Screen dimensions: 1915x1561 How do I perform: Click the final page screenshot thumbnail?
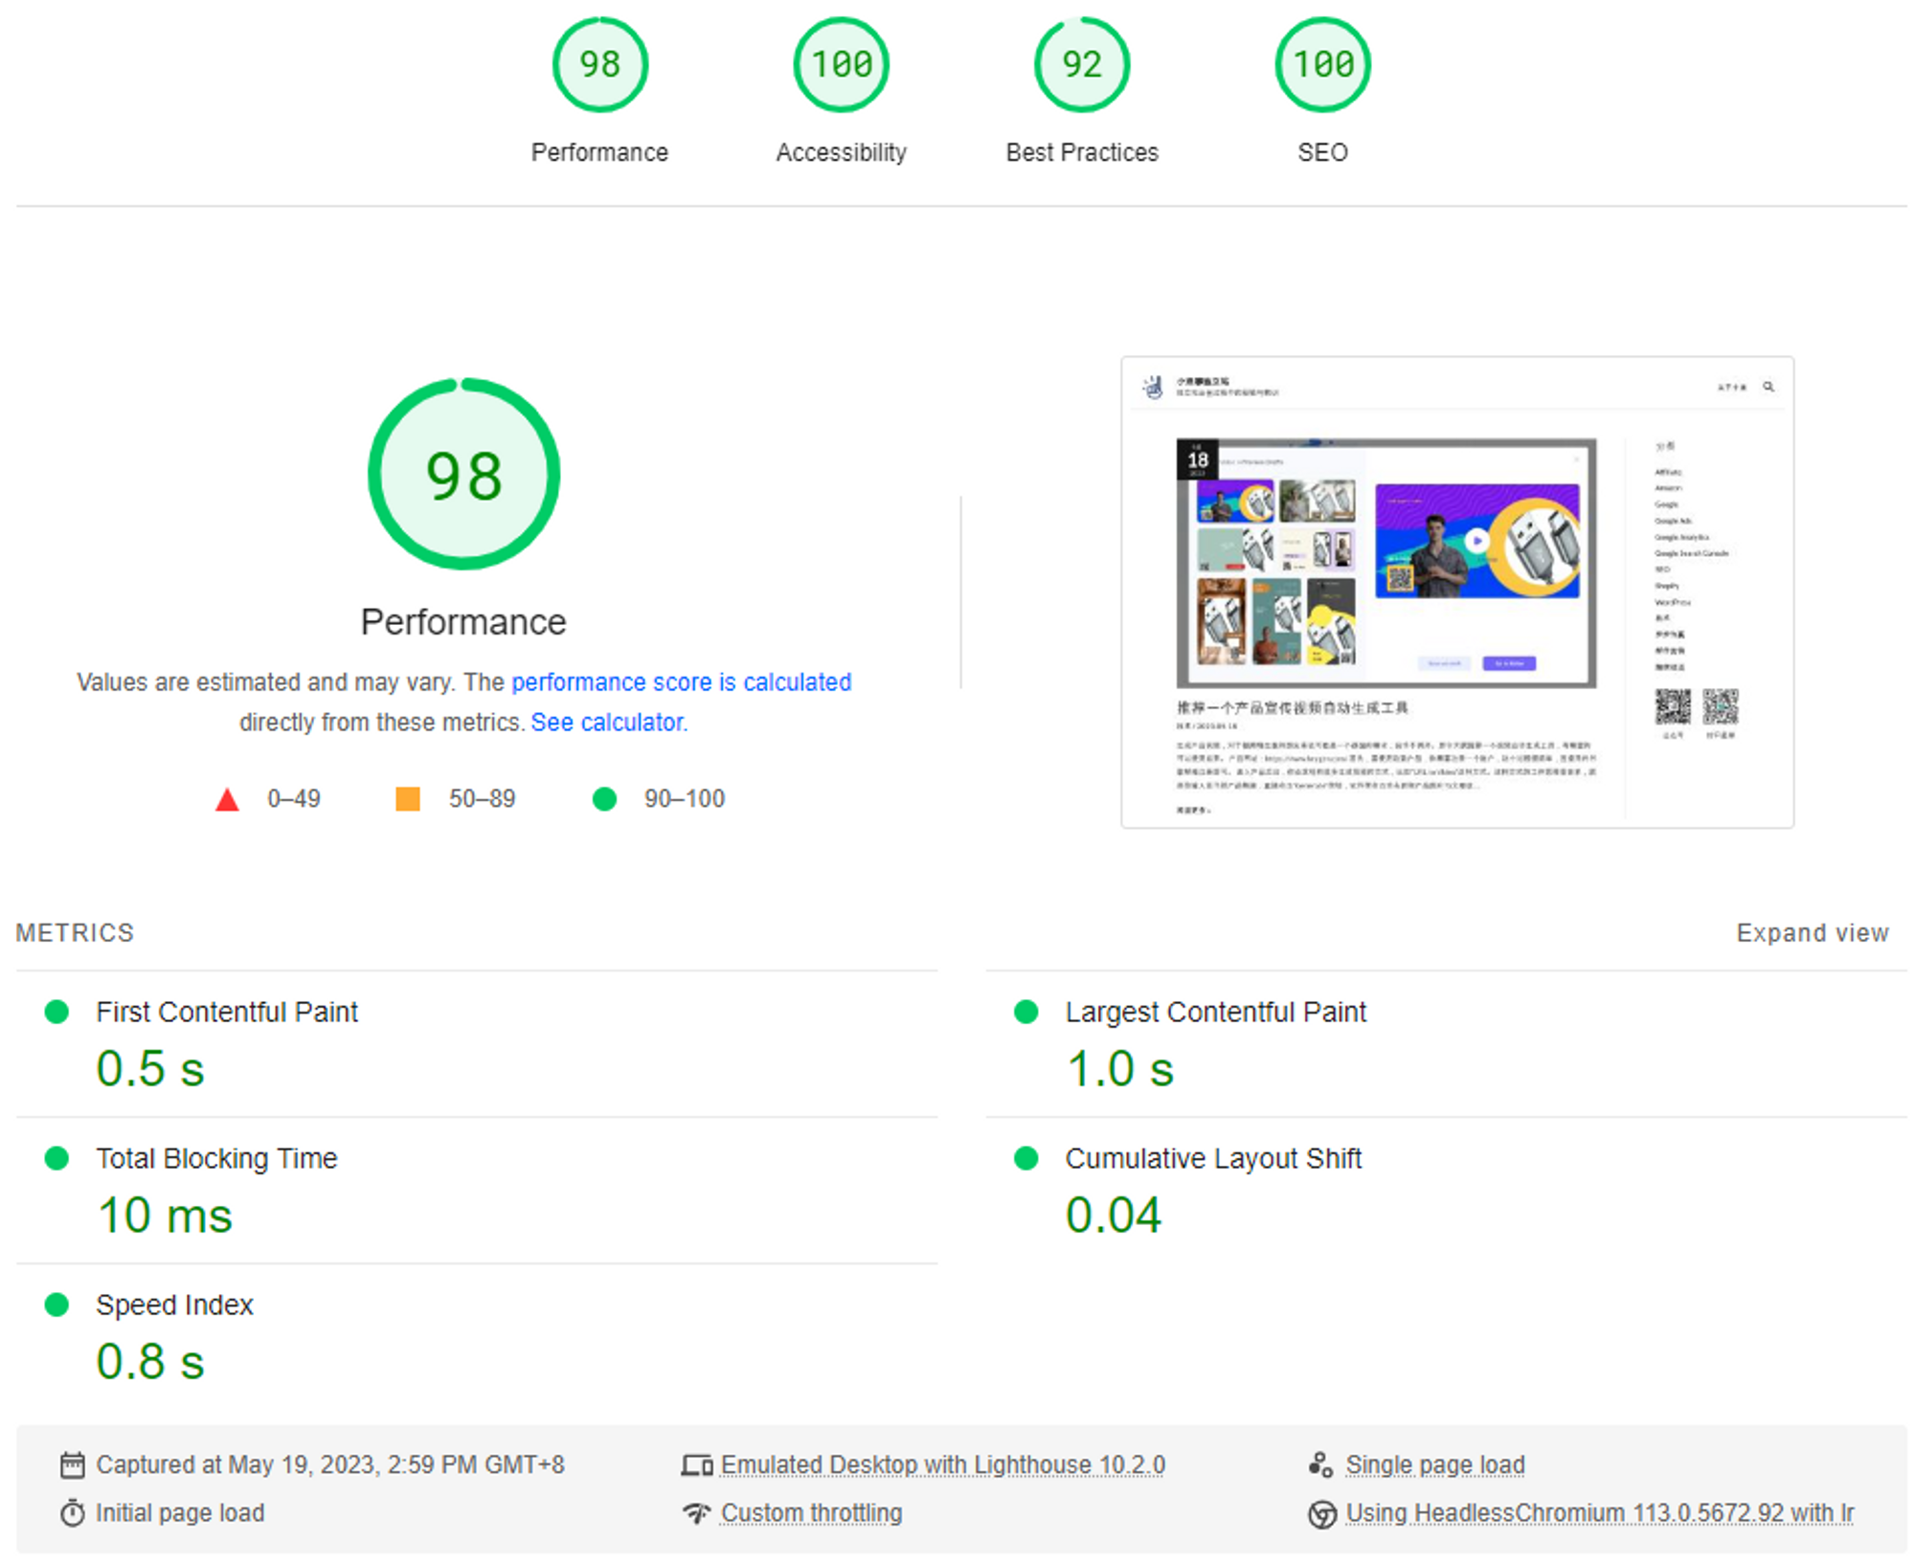pos(1456,591)
